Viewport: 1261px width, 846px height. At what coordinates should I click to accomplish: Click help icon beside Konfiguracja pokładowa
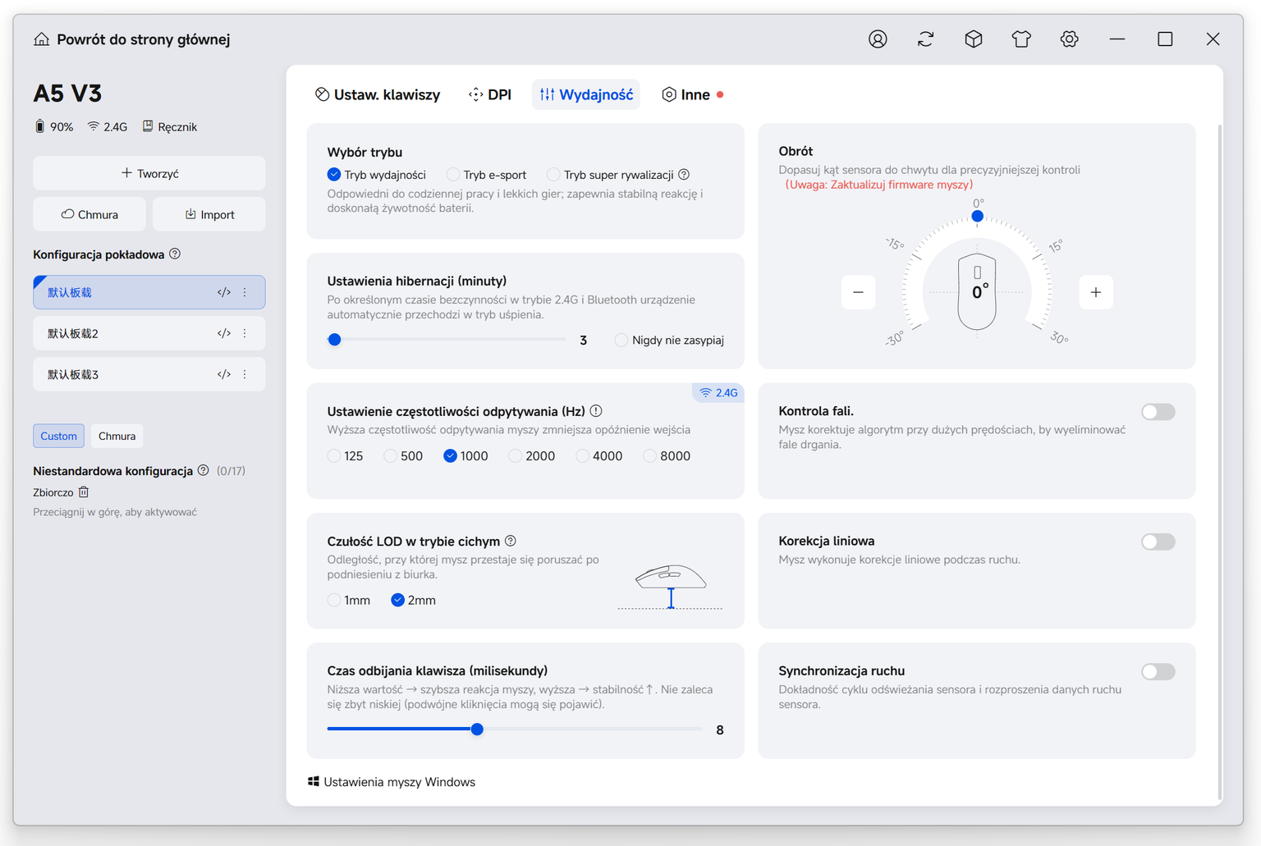[x=175, y=254]
